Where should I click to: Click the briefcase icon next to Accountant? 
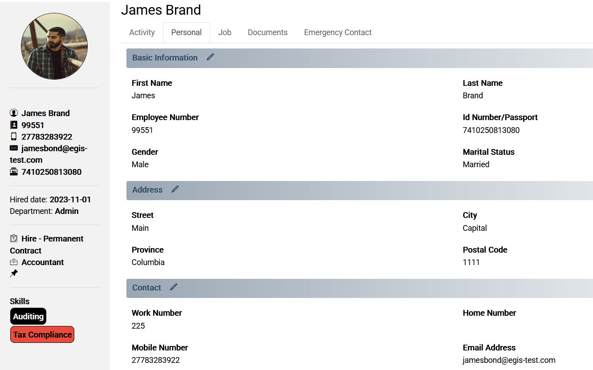14,262
